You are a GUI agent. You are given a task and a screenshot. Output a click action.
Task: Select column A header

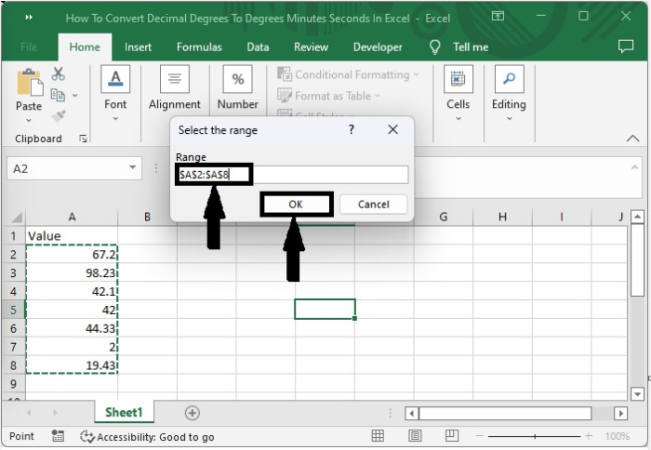(72, 217)
